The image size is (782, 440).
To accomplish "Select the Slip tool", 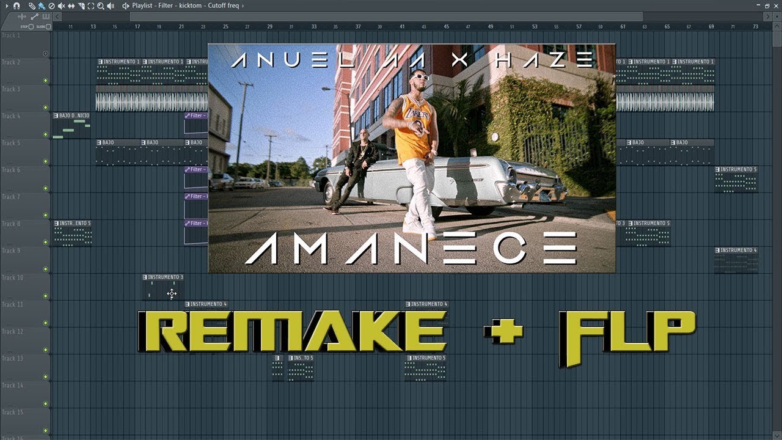I will pos(71,6).
